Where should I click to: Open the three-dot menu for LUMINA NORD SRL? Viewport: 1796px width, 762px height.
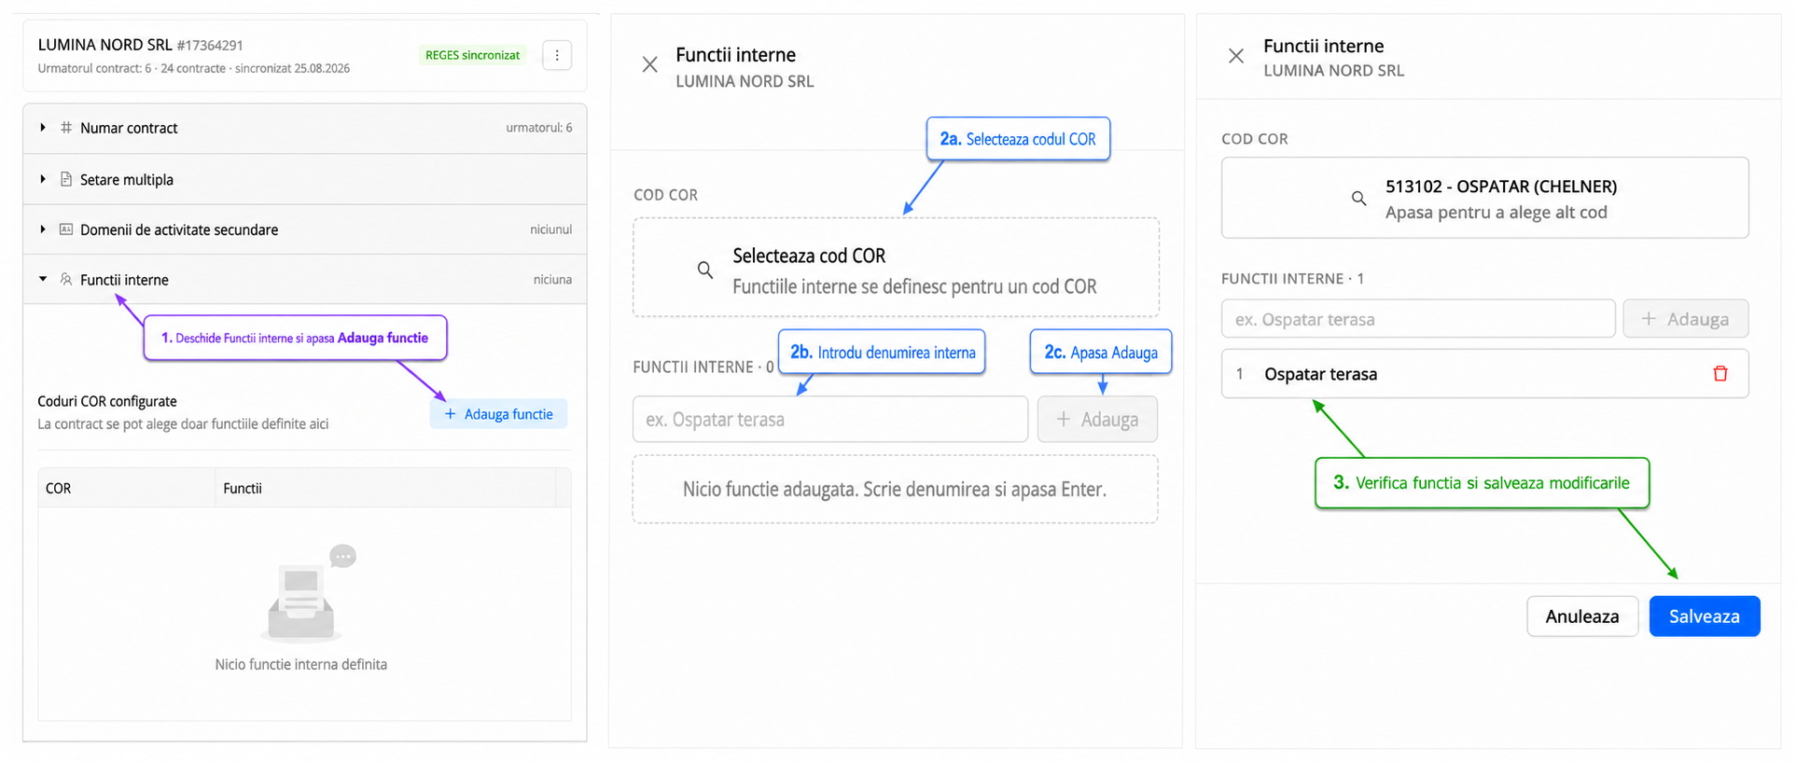[x=557, y=55]
